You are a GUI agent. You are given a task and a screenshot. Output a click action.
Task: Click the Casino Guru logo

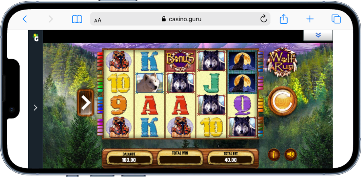[x=36, y=37]
